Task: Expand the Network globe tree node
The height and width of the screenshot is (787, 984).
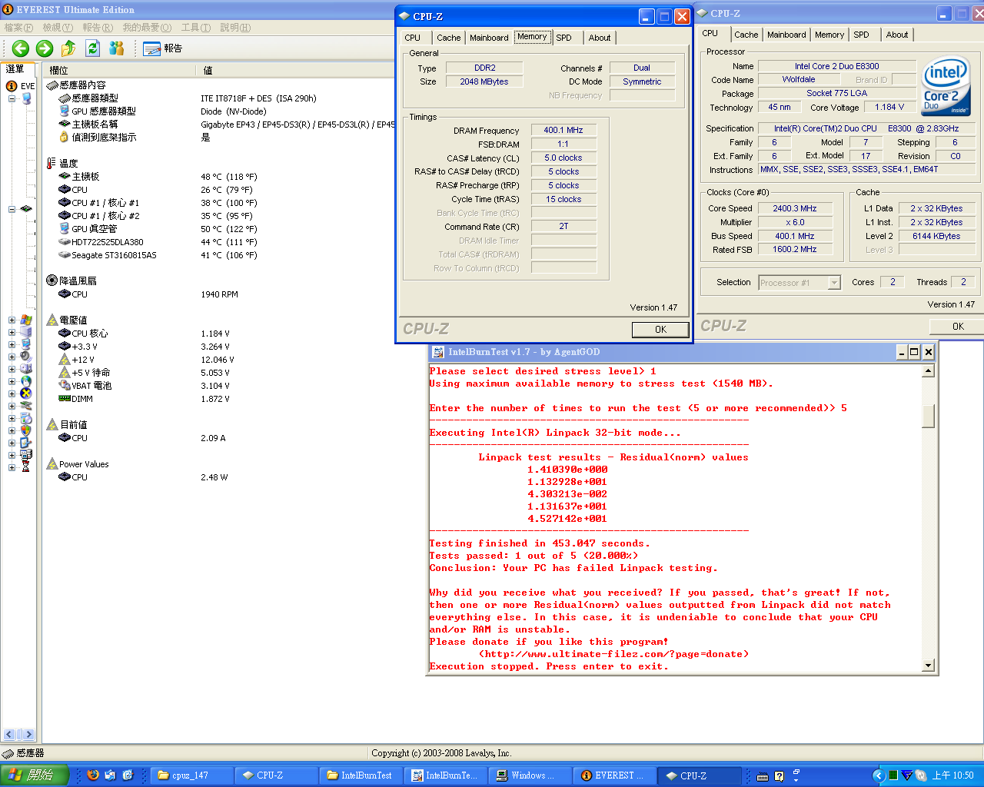Action: click(12, 381)
